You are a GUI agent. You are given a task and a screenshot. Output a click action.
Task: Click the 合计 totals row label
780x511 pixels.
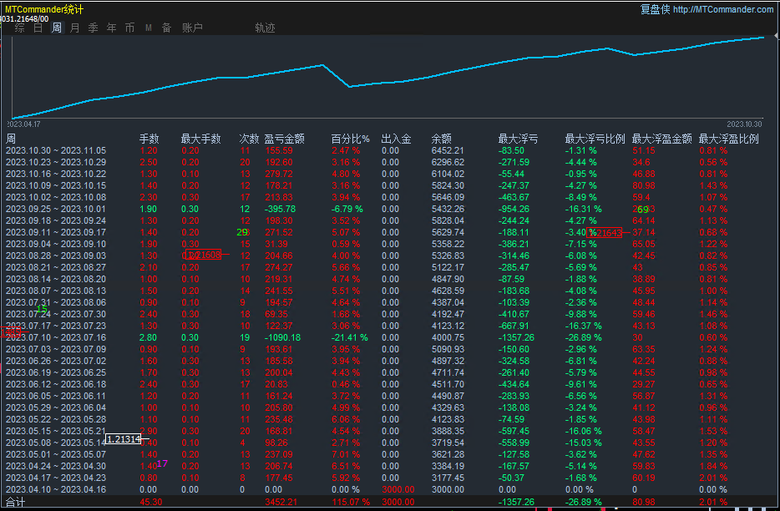click(15, 502)
